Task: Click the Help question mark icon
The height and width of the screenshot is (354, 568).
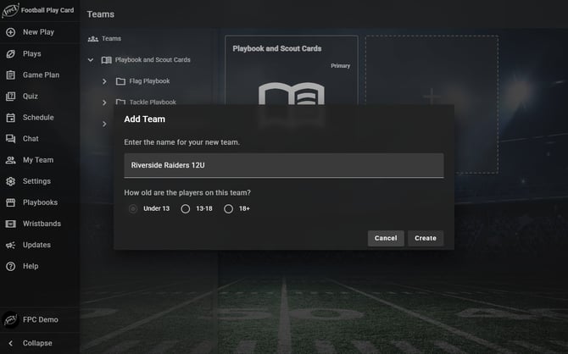Action: click(x=10, y=267)
